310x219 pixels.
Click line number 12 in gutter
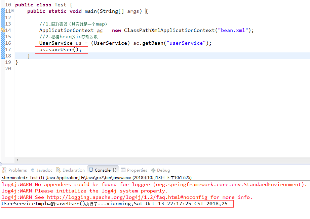8,17
